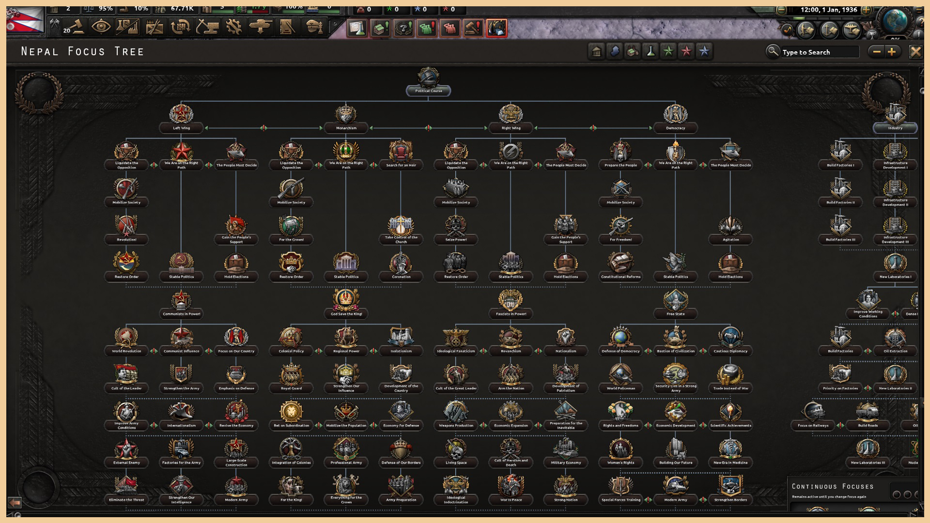Open the world tension globe
The image size is (930, 523).
click(x=895, y=22)
